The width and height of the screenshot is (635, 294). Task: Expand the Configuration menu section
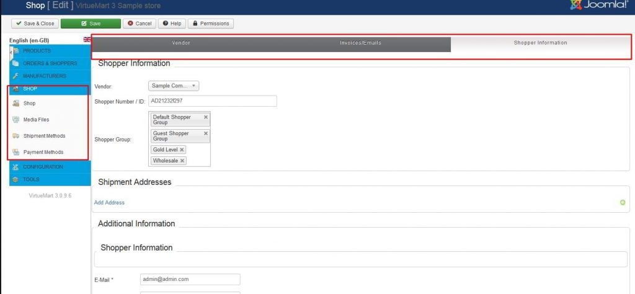coord(42,167)
